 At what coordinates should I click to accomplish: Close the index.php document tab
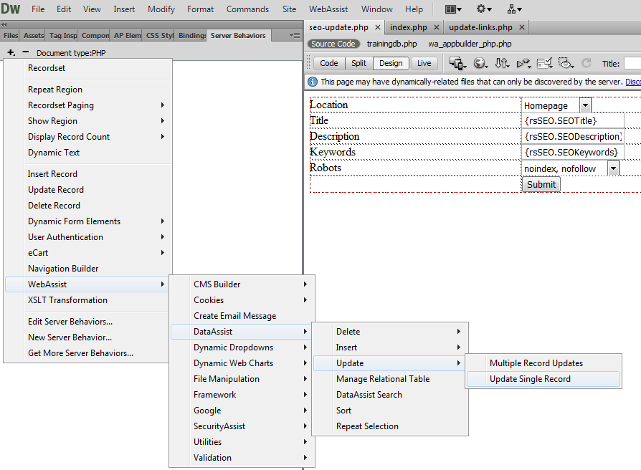(x=437, y=27)
